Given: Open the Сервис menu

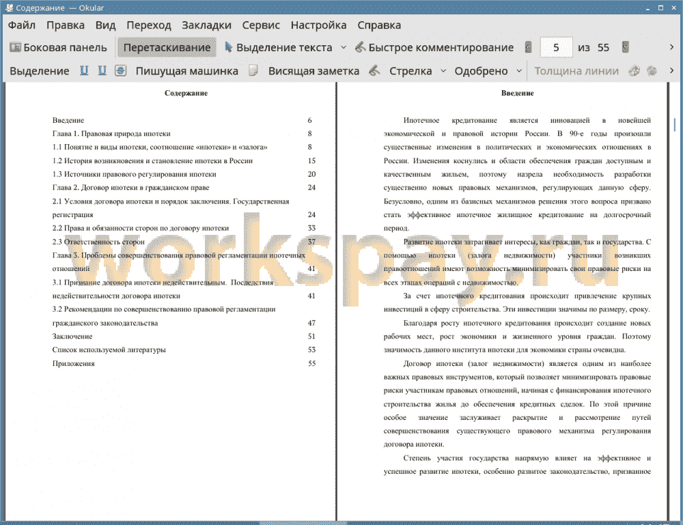Looking at the screenshot, I should point(261,25).
